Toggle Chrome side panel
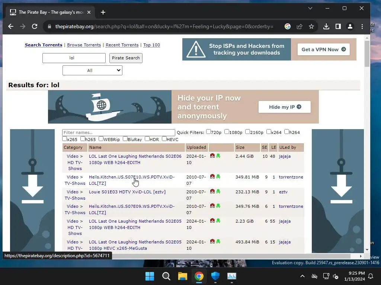Image resolution: width=381 pixels, height=285 pixels. click(338, 26)
